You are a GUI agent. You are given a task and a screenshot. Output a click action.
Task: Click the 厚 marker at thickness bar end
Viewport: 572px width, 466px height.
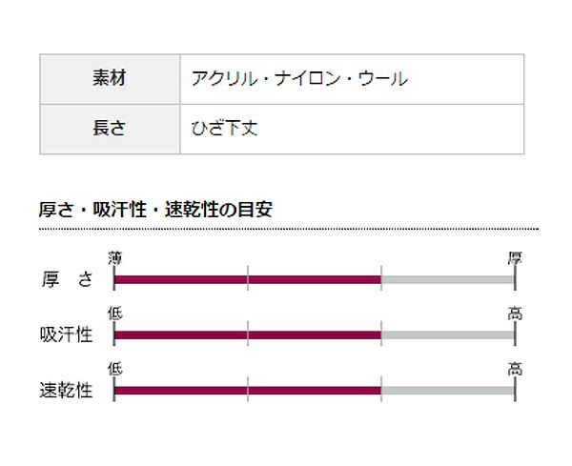(515, 258)
